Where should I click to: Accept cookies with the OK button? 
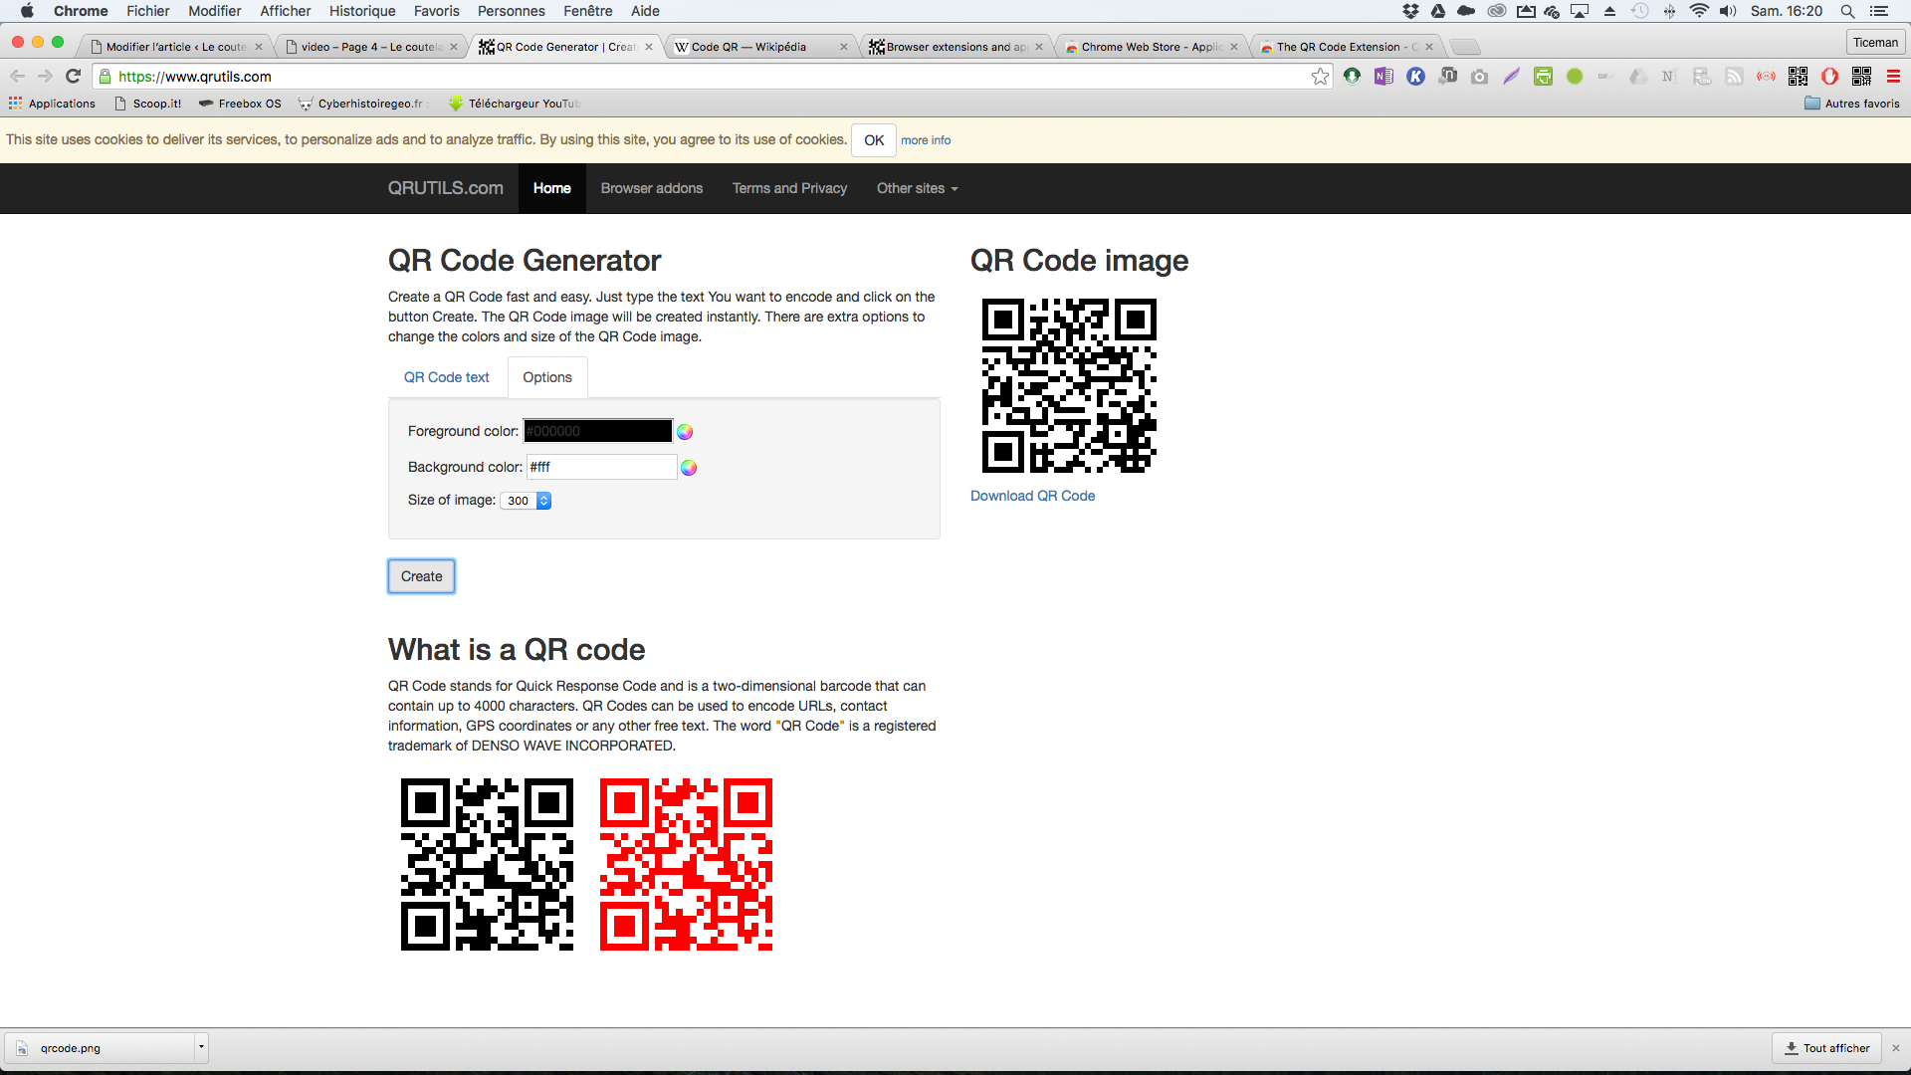874,140
